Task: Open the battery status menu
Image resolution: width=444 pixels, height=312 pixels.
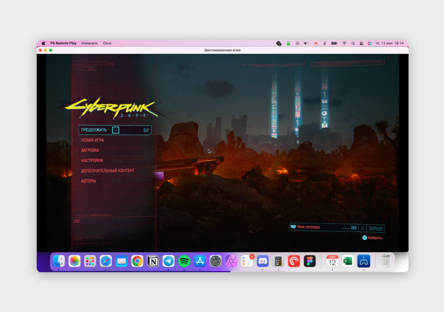Action: (334, 43)
